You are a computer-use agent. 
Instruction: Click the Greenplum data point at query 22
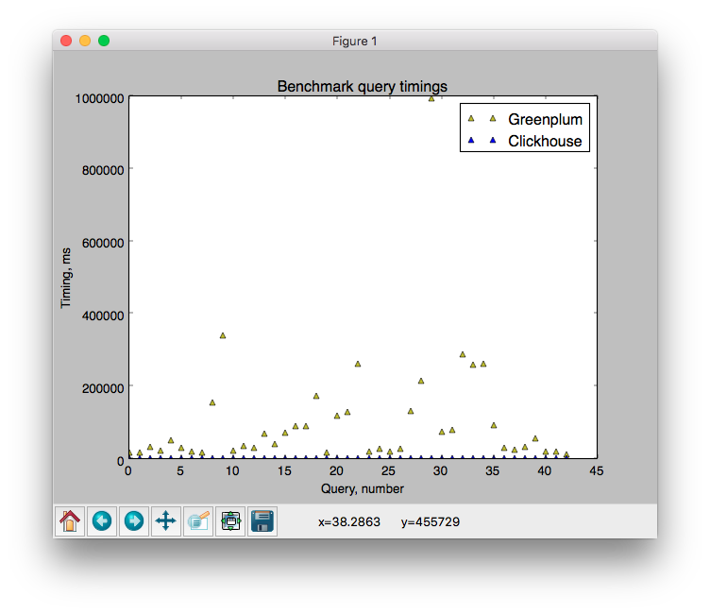[358, 364]
